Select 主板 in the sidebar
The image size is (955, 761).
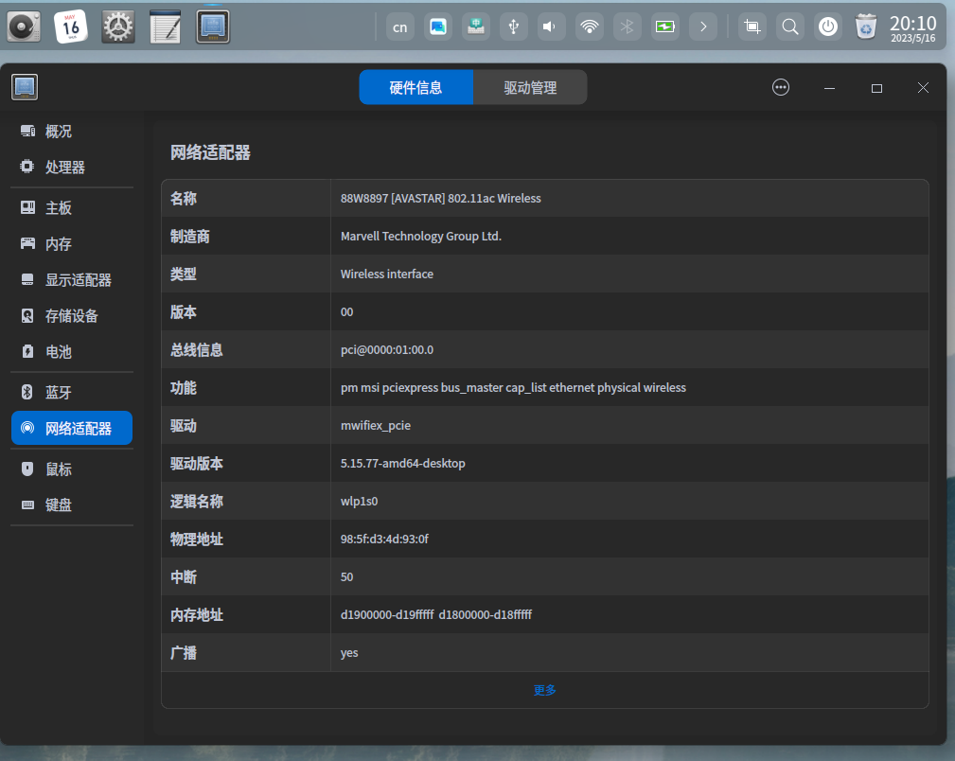(72, 208)
